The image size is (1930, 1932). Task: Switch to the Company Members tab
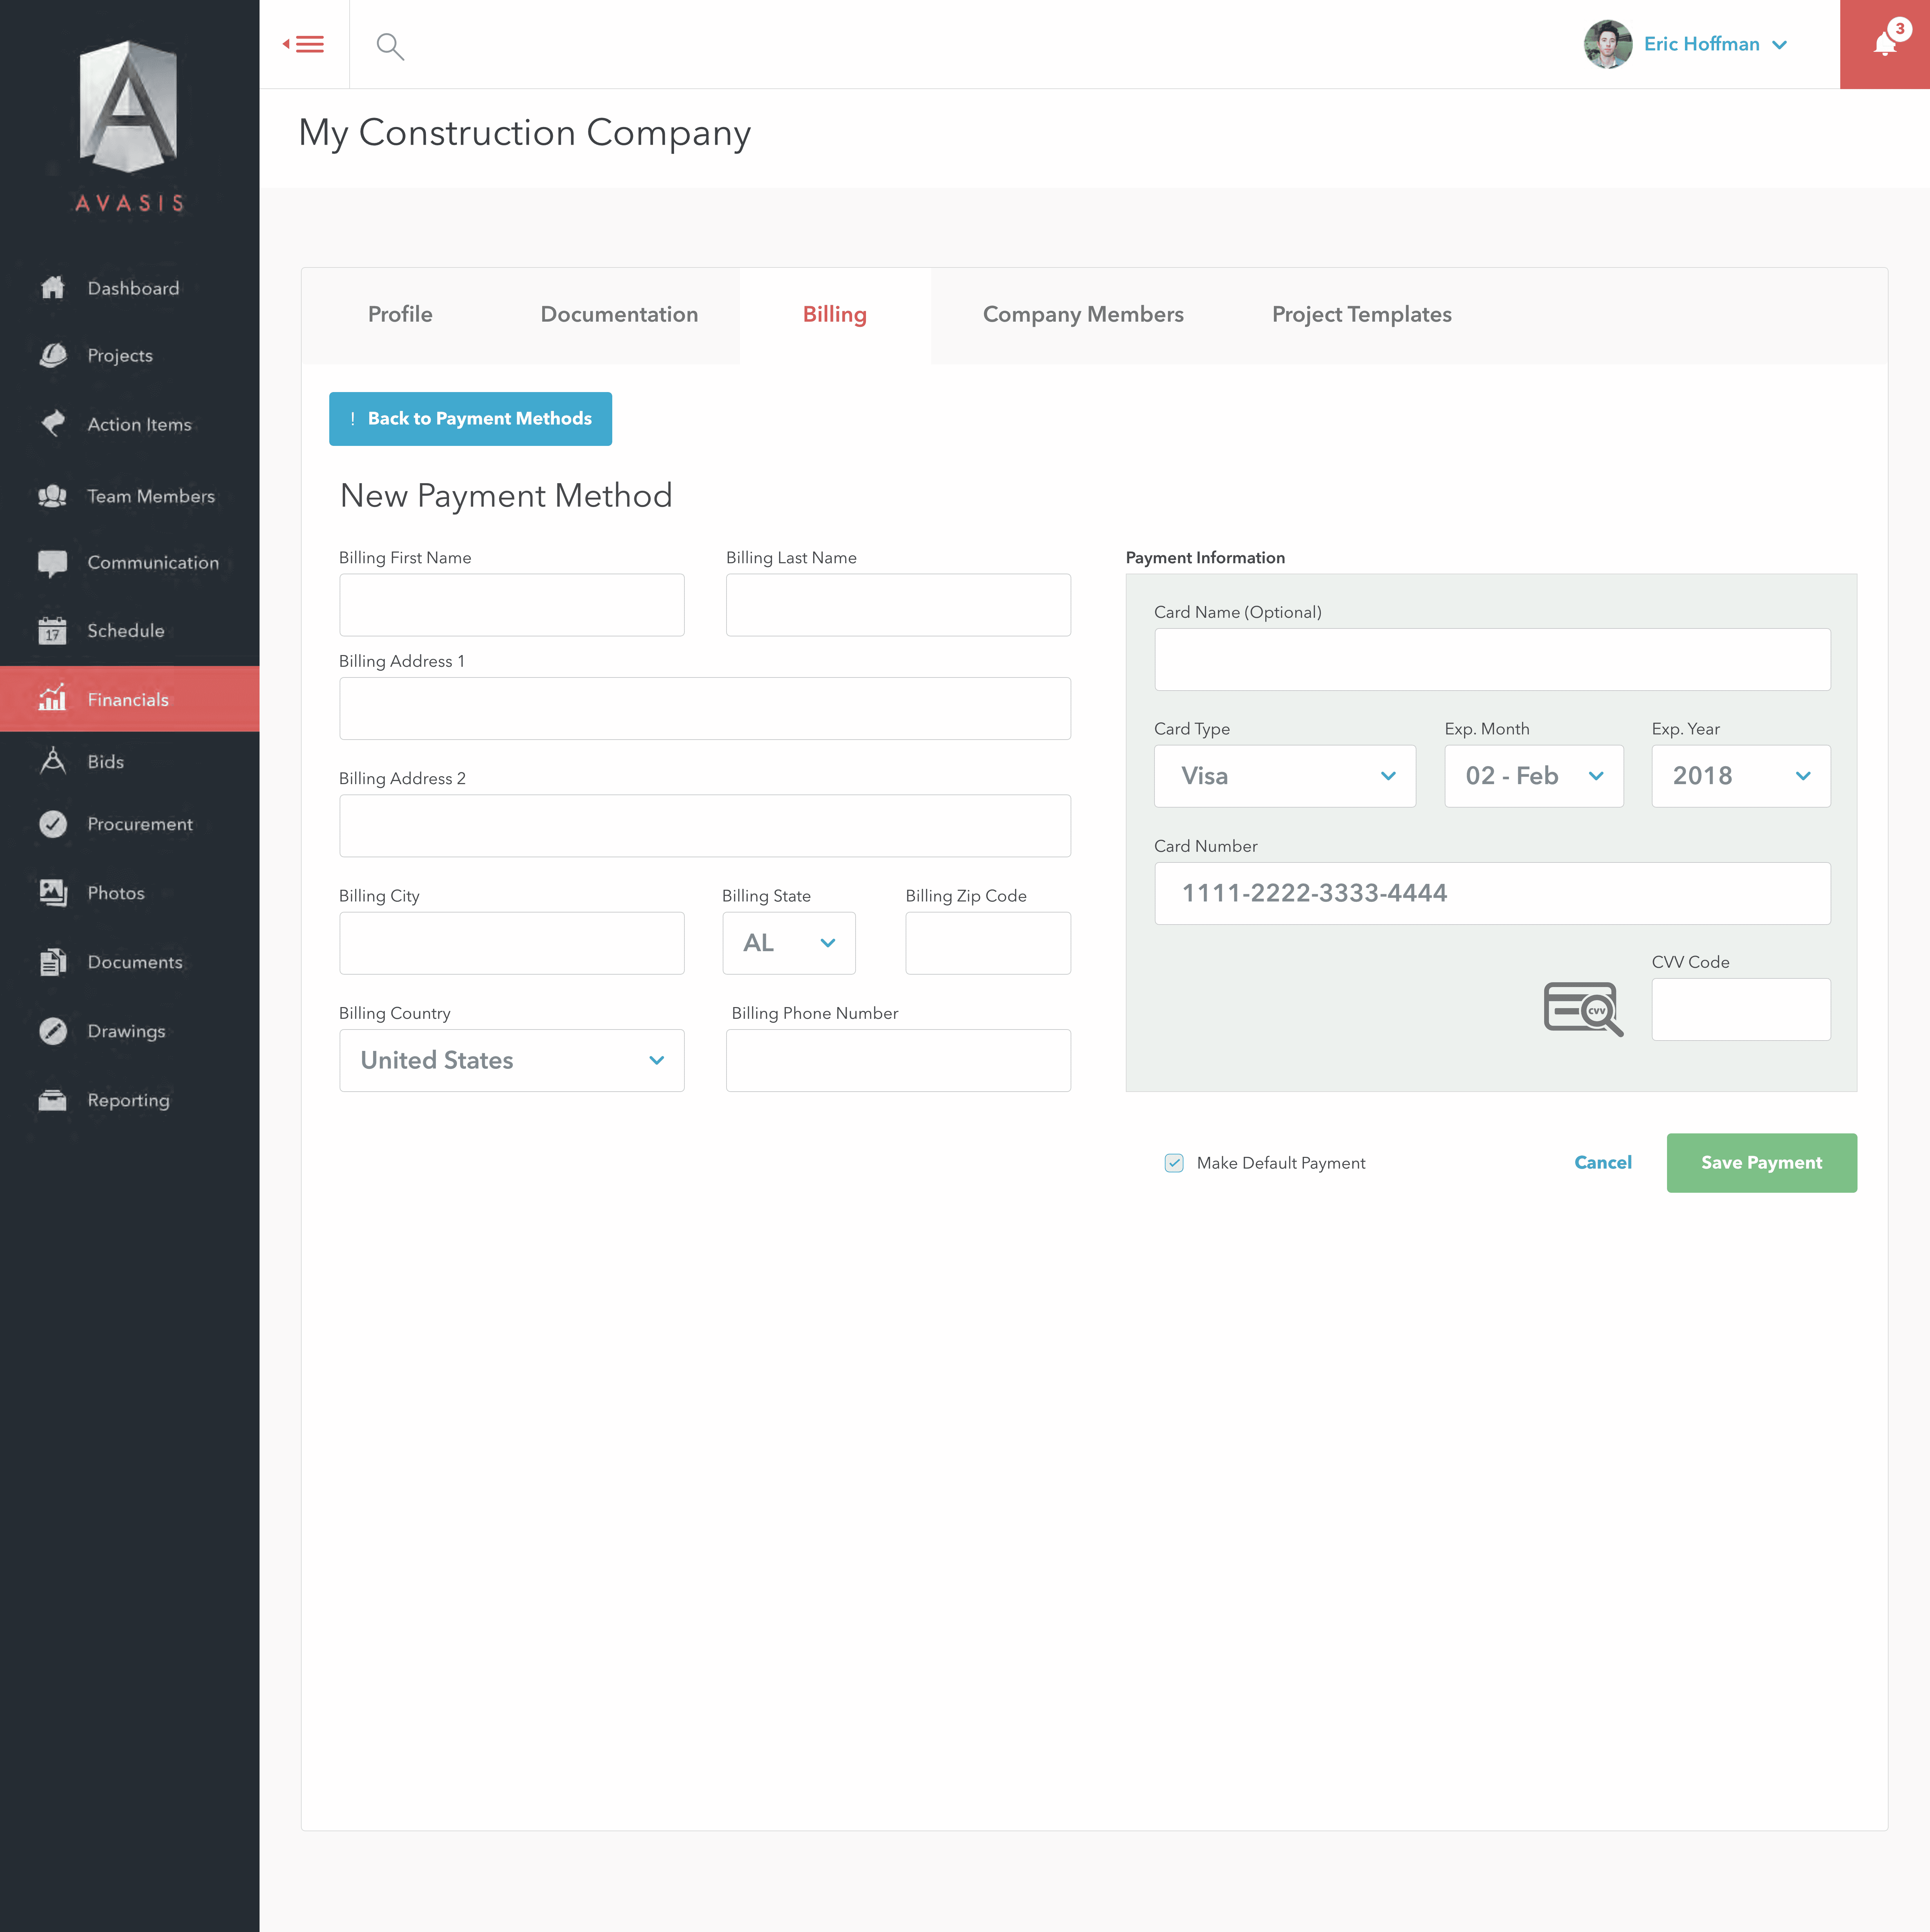coord(1083,314)
